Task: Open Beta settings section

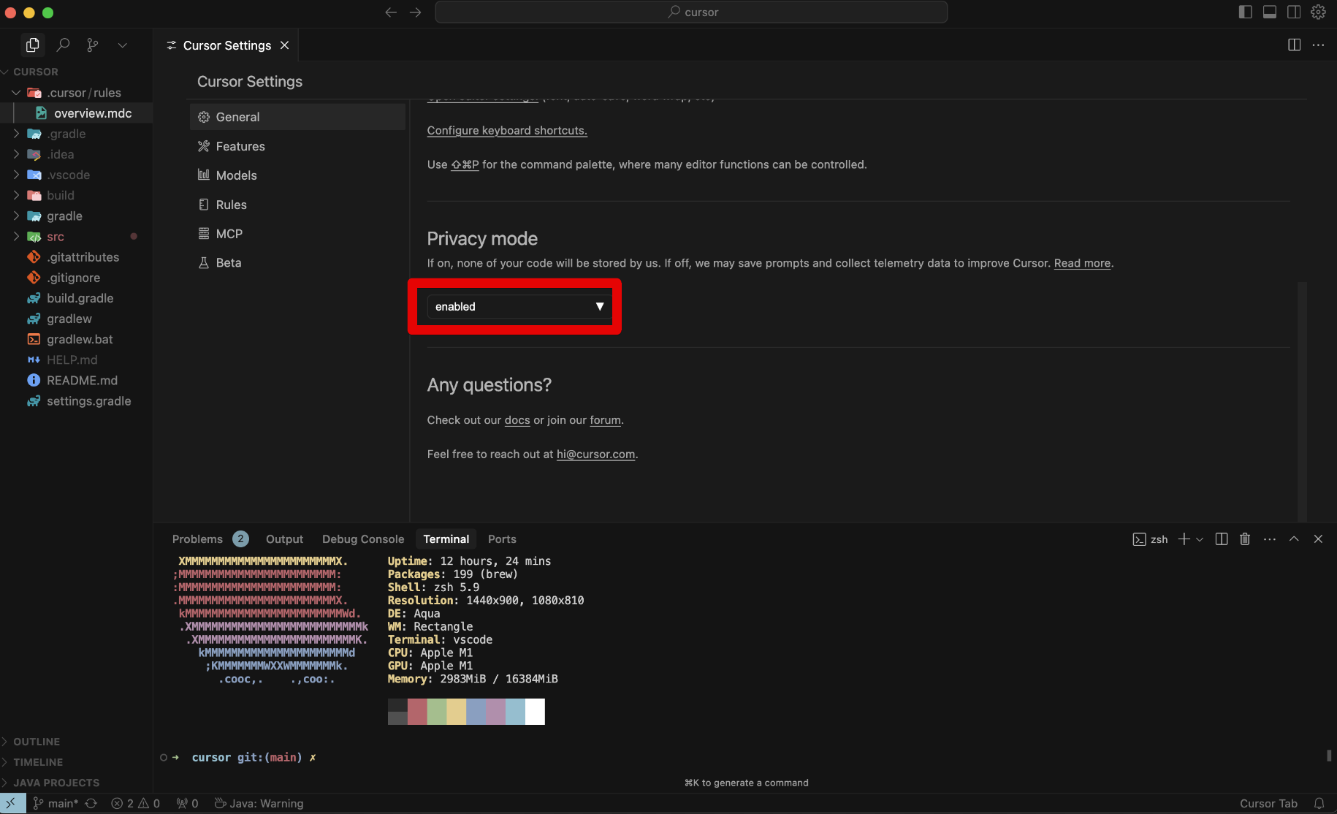Action: point(297,263)
